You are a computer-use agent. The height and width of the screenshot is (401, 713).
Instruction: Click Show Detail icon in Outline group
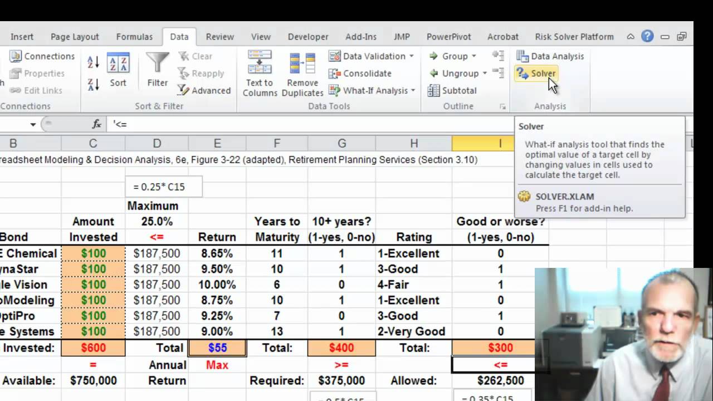pyautogui.click(x=498, y=55)
